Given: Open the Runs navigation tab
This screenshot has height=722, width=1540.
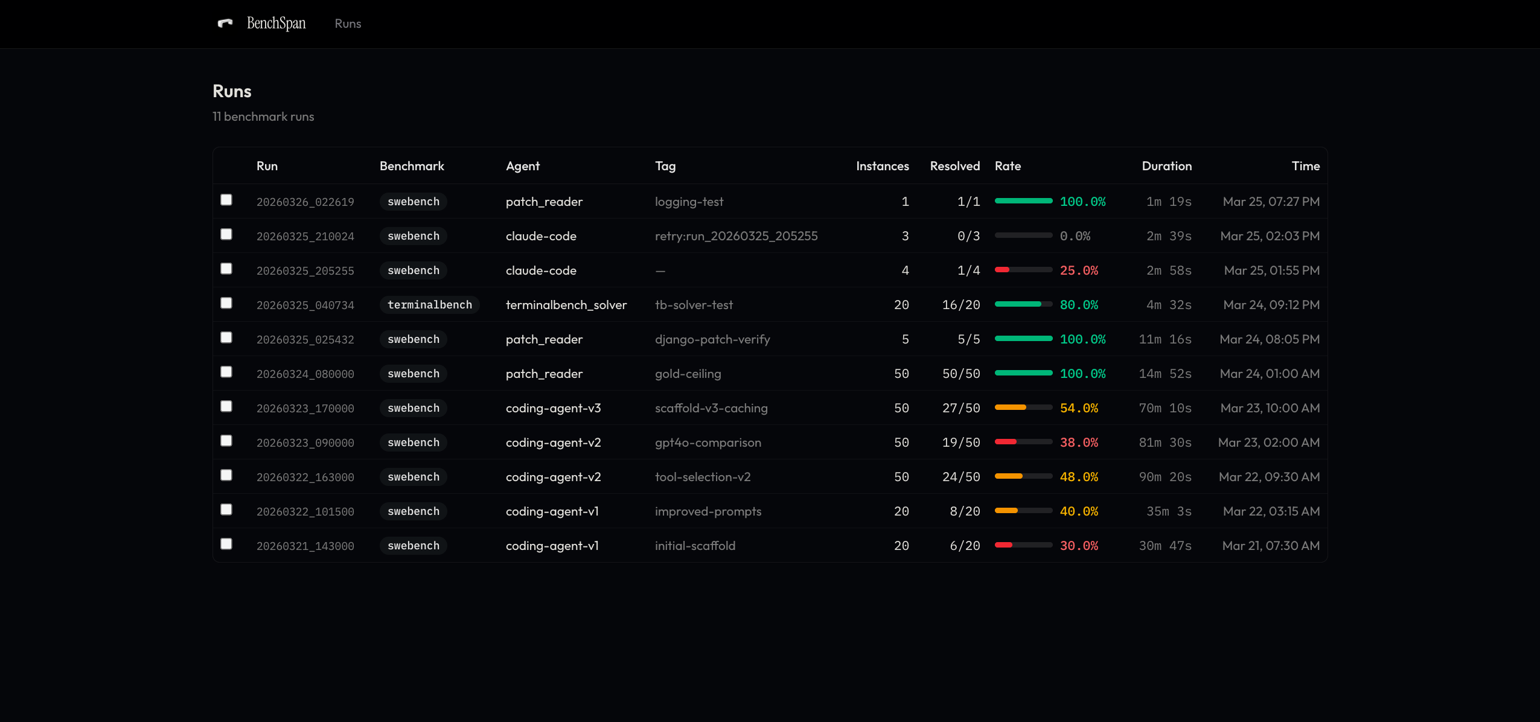Looking at the screenshot, I should (348, 24).
